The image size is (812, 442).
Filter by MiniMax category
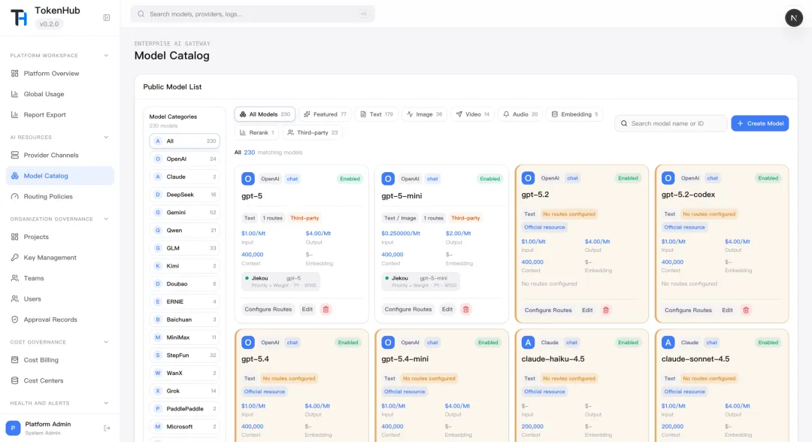tap(184, 338)
